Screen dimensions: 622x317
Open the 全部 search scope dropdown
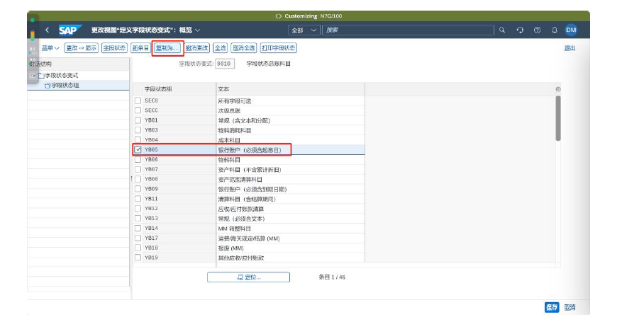click(x=304, y=30)
